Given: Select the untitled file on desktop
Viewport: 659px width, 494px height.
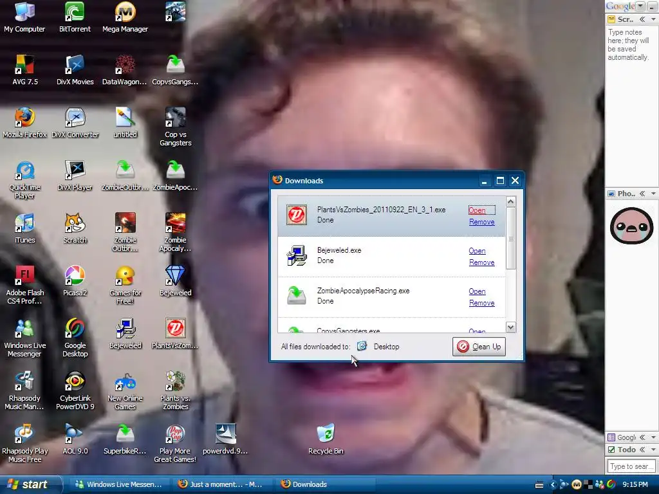Looking at the screenshot, I should 125,123.
